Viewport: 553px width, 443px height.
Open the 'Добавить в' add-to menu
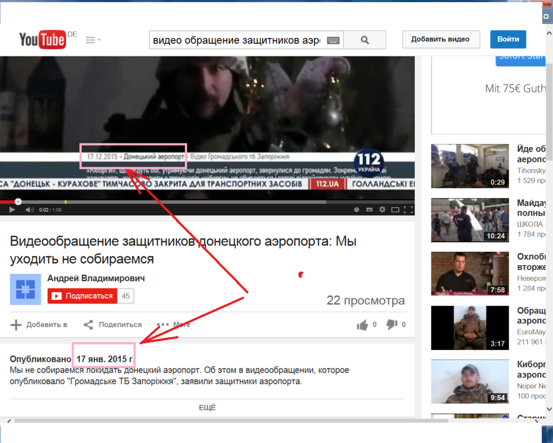(x=39, y=325)
